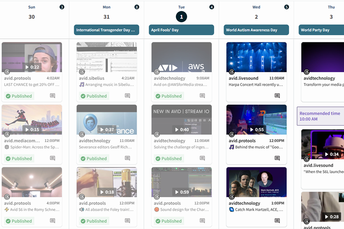Click the Monday post count badge showing 8

coord(137,7)
